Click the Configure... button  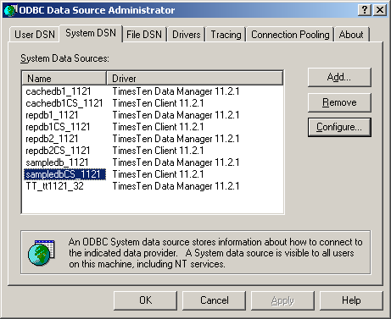point(339,127)
